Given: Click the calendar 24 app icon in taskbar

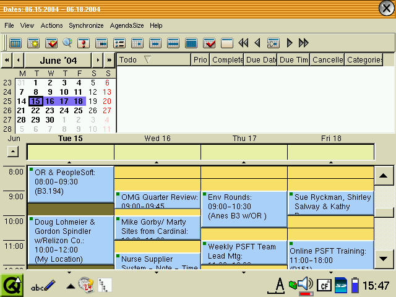Looking at the screenshot, I should (86, 285).
